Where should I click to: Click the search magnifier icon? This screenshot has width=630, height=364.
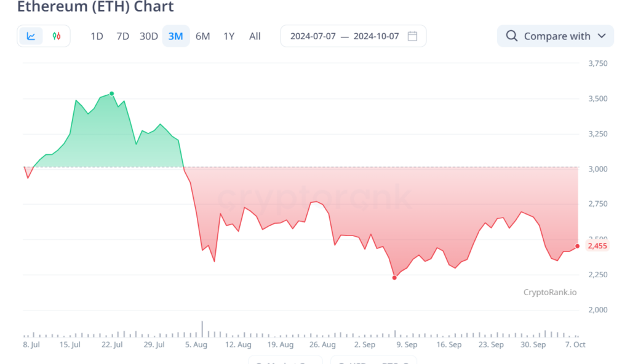coord(511,36)
